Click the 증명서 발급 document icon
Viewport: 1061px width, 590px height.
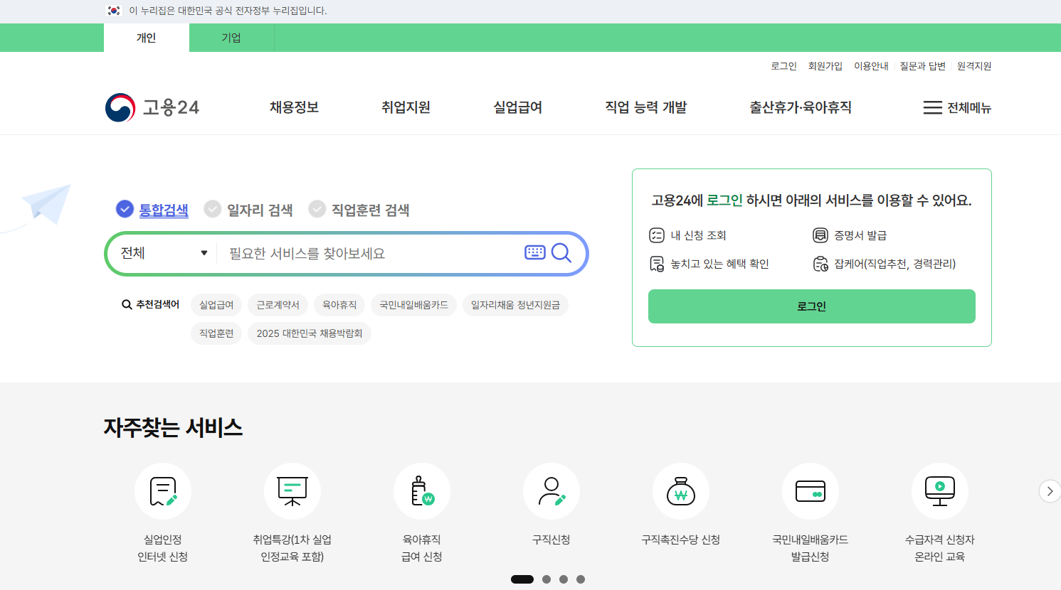click(820, 235)
